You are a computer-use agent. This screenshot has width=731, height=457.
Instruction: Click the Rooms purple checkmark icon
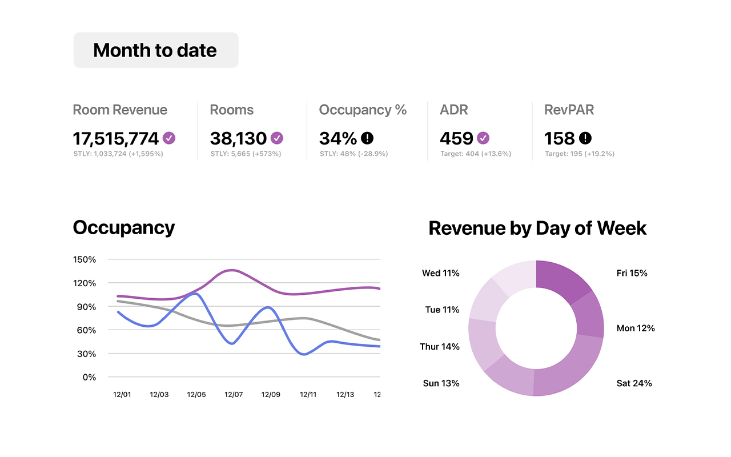point(277,138)
